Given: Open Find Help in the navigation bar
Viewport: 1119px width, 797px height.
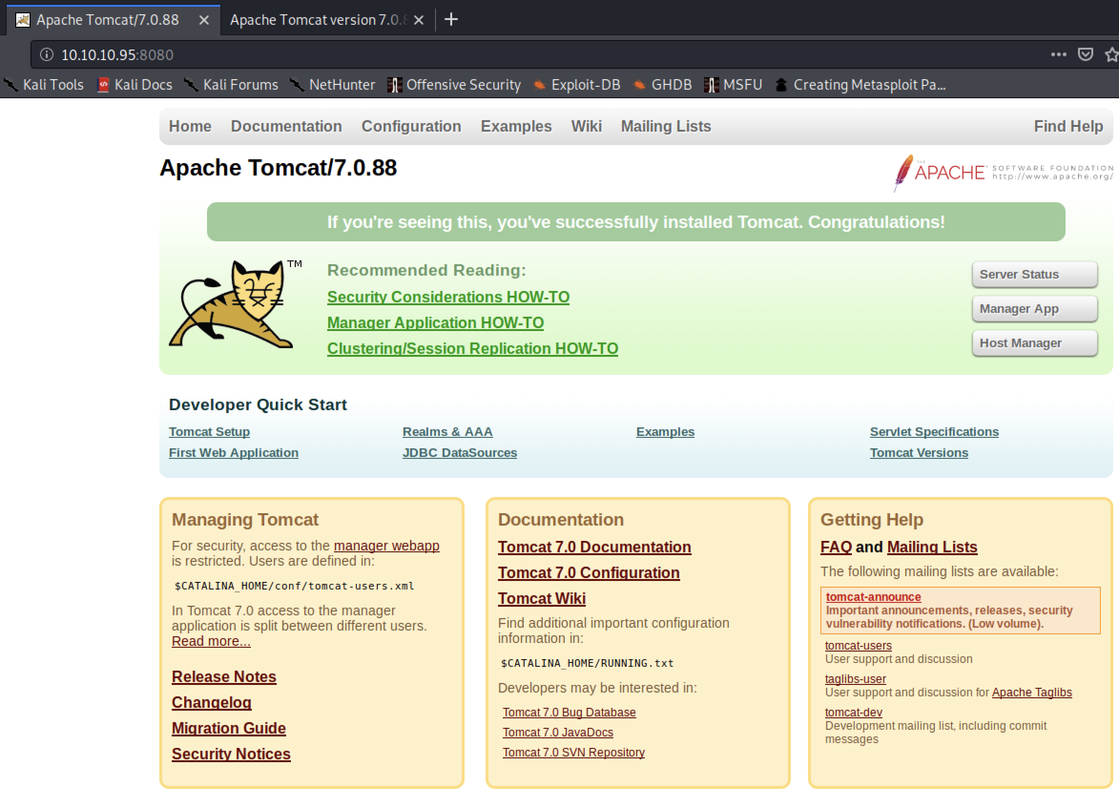Looking at the screenshot, I should tap(1068, 126).
